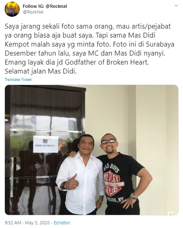Image resolution: width=183 pixels, height=228 pixels.
Task: Open the attached photo of two men
Action: pos(91,150)
